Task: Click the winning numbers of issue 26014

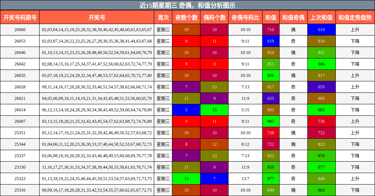Action: [97, 110]
